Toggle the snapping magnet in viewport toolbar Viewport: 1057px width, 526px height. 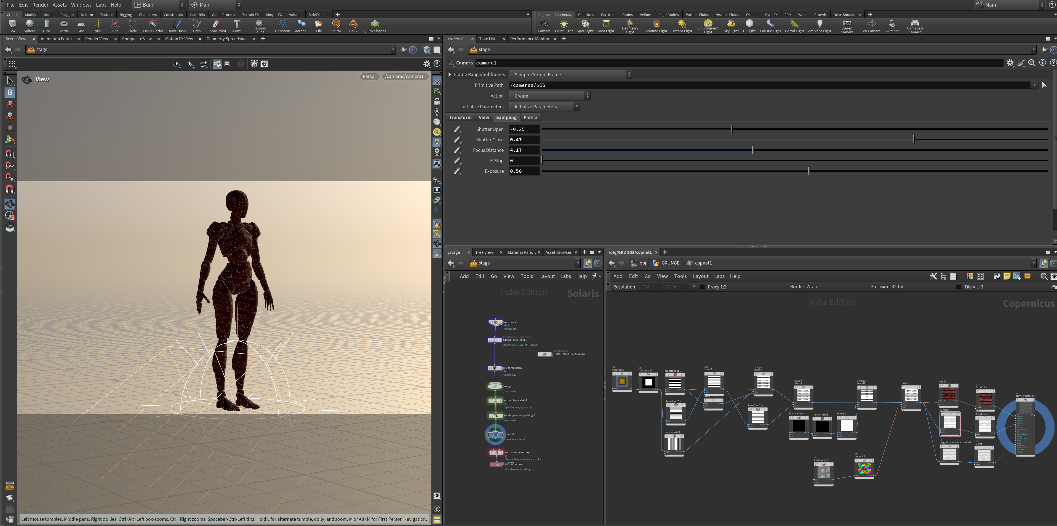point(10,189)
